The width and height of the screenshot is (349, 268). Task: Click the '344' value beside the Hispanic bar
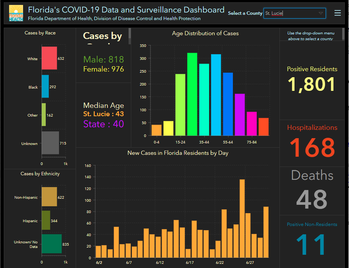54,221
